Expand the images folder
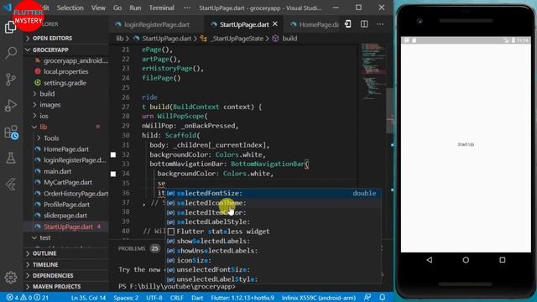Screen dimensions: 537x302 coord(50,105)
